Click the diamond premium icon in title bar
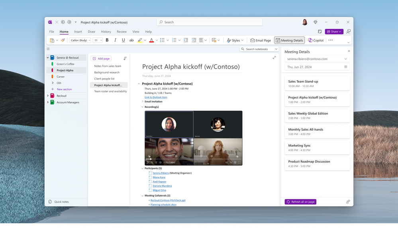This screenshot has width=398, height=228. (x=315, y=22)
